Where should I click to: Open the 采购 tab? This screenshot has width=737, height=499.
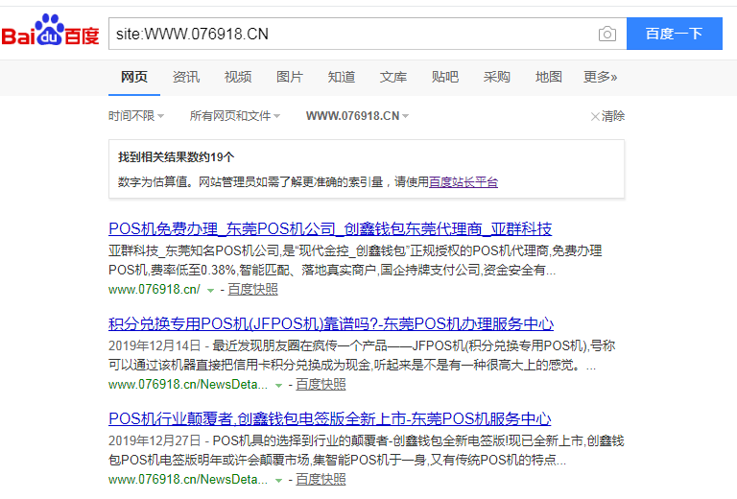pos(497,77)
